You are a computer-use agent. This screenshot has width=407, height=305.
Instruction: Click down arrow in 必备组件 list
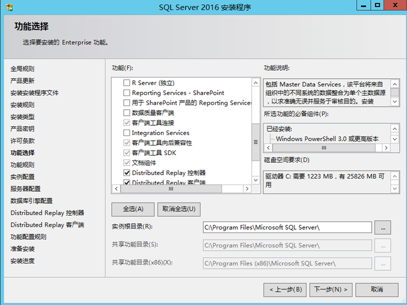tap(395, 139)
